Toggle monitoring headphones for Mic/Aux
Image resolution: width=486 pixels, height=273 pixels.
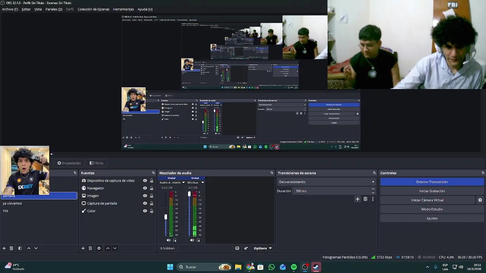pos(198,240)
